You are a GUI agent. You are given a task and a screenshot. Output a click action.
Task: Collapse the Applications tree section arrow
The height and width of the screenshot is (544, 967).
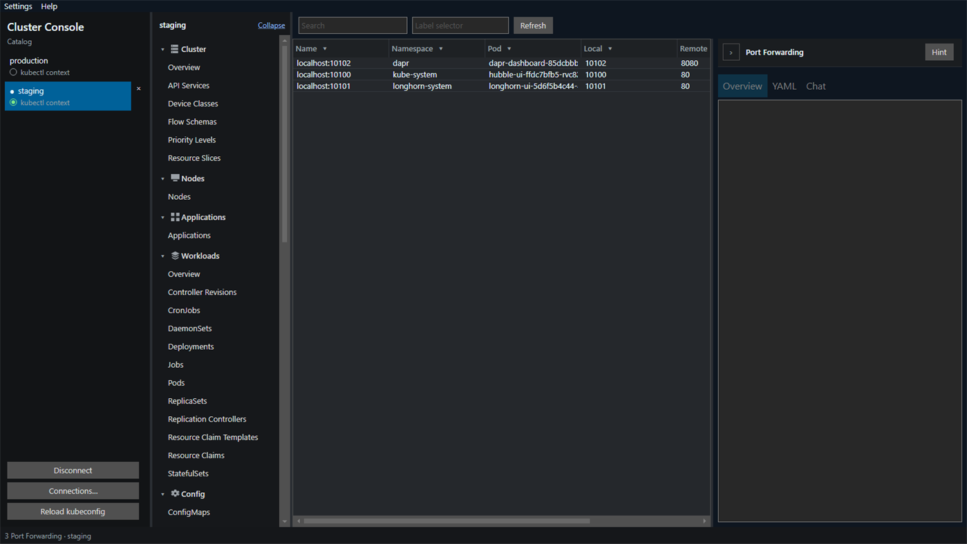coord(163,218)
